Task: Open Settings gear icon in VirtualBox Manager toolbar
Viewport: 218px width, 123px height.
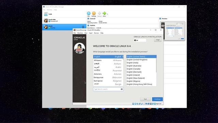Action: pos(94,13)
